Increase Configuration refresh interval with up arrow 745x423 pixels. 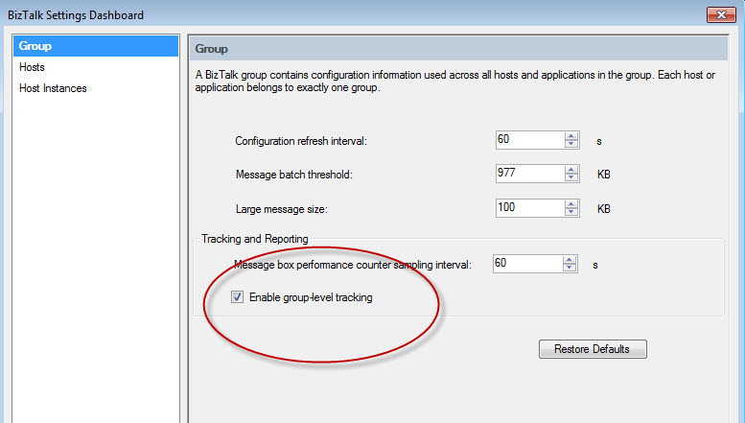pyautogui.click(x=571, y=135)
